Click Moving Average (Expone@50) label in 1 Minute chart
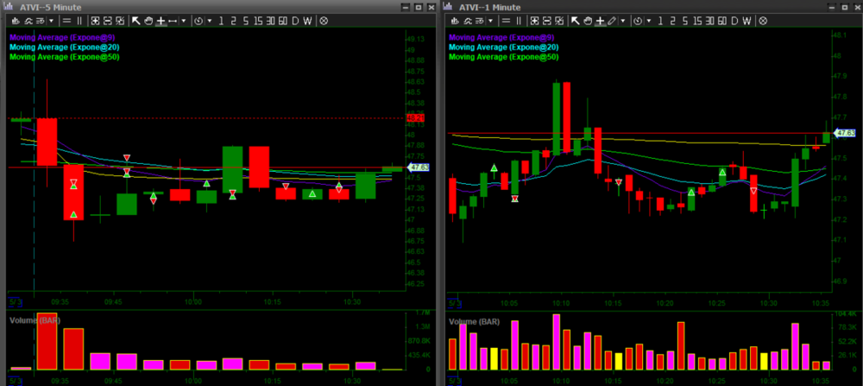This screenshot has height=386, width=863. tap(505, 57)
